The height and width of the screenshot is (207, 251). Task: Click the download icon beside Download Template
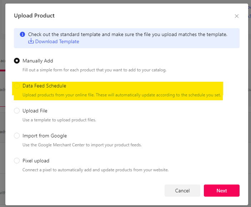click(31, 41)
